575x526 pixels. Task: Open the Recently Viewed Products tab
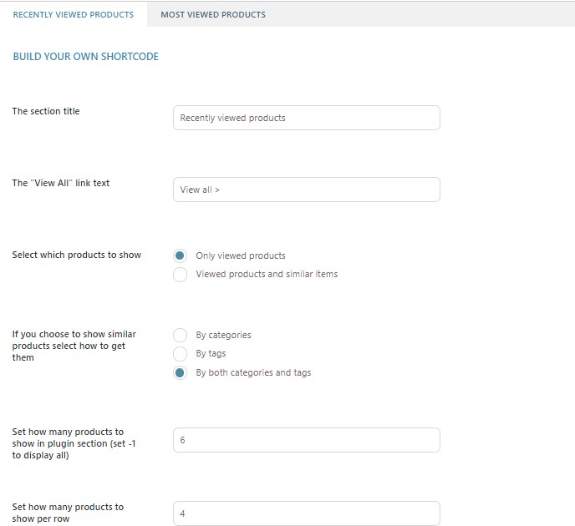(74, 14)
